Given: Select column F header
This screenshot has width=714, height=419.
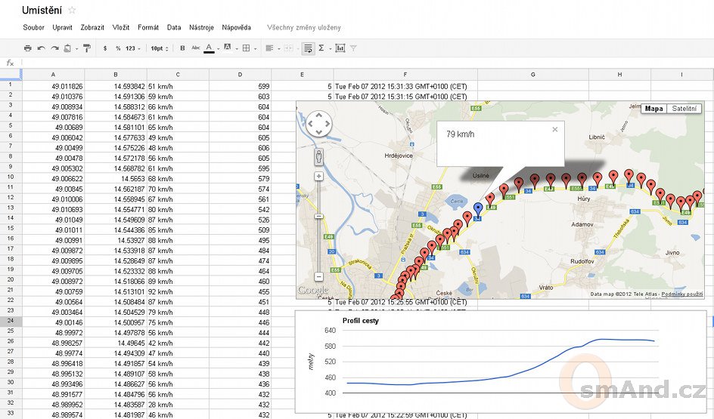Looking at the screenshot, I should [x=405, y=75].
